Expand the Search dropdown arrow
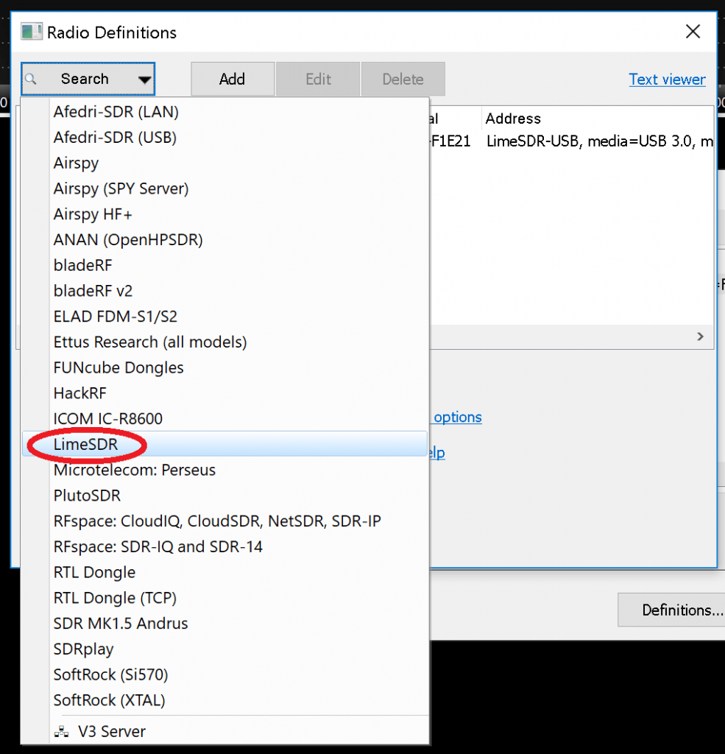Image resolution: width=725 pixels, height=754 pixels. 144,80
